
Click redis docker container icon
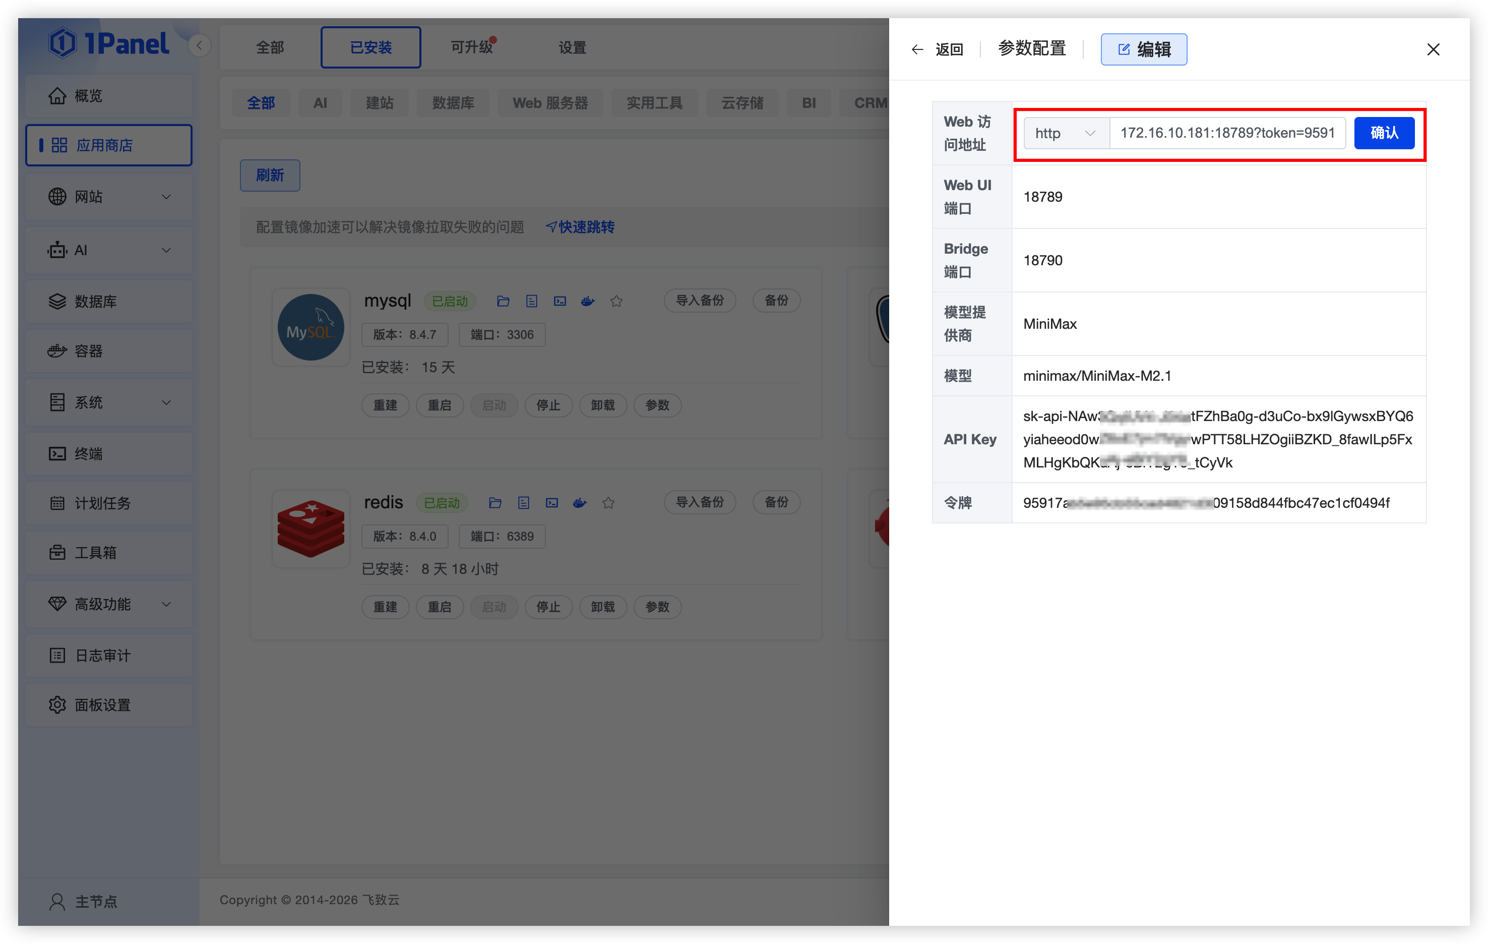tap(580, 503)
